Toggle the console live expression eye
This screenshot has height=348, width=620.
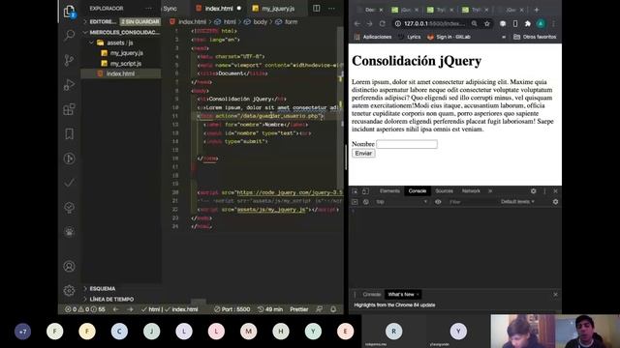438,202
